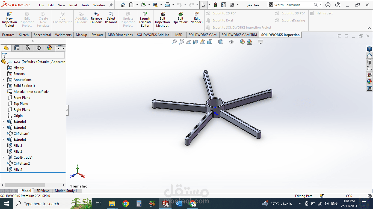Click the Open file icon
Image resolution: width=373 pixels, height=209 pixels.
point(143,5)
